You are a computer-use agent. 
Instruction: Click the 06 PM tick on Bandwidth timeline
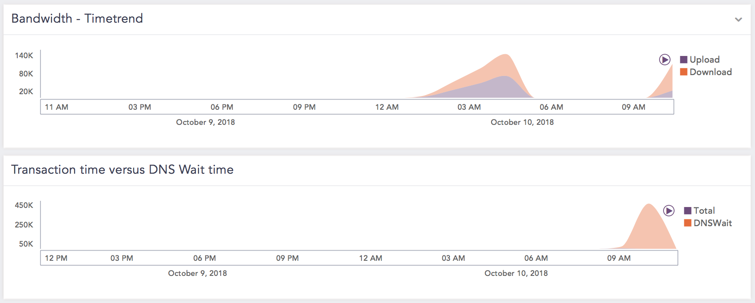(222, 107)
